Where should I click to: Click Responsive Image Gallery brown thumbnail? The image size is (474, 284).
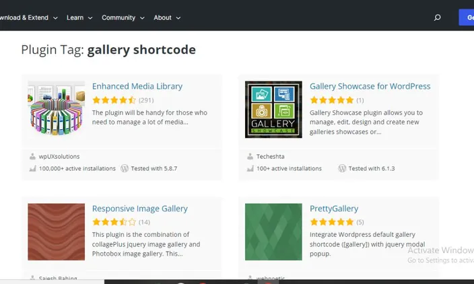(57, 232)
